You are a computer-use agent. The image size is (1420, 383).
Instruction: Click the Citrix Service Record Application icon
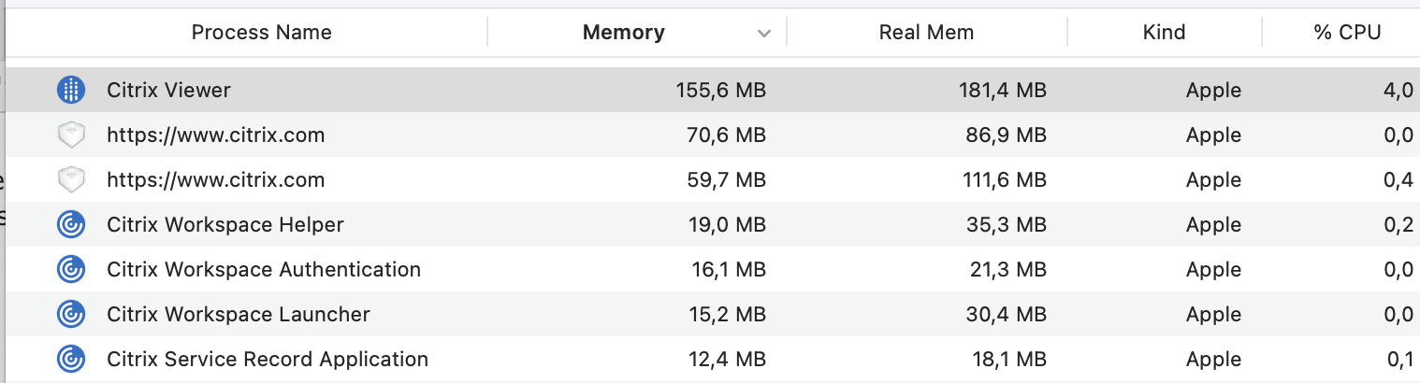point(71,360)
